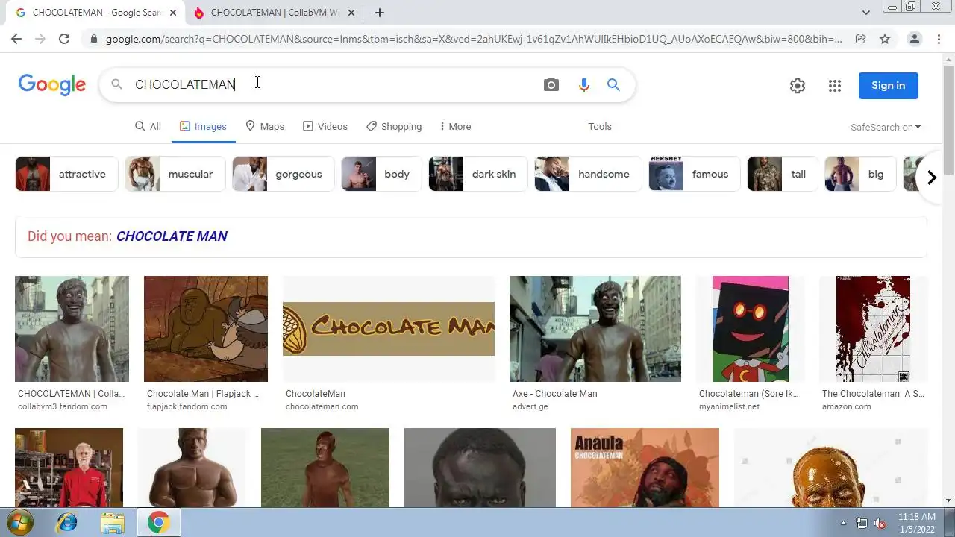View site information lock icon
This screenshot has width=955, height=537.
point(93,39)
